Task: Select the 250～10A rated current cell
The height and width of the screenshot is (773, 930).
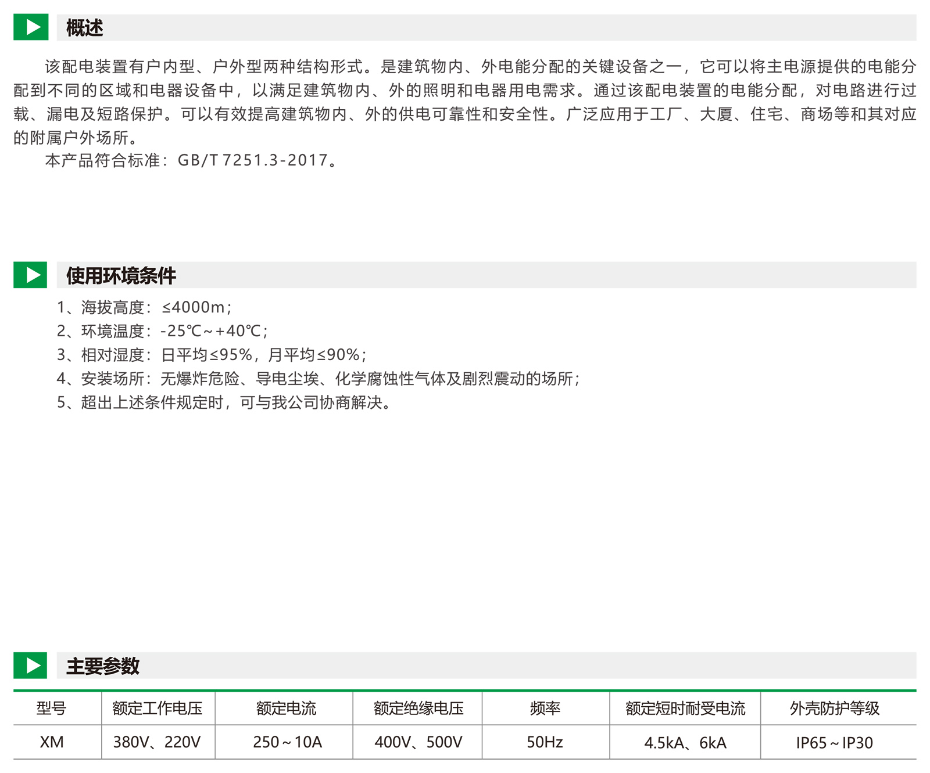Action: coord(287,742)
